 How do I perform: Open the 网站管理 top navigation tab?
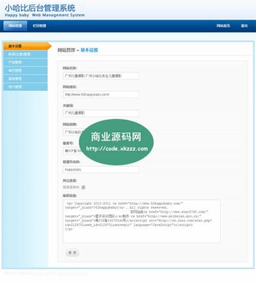click(15, 26)
